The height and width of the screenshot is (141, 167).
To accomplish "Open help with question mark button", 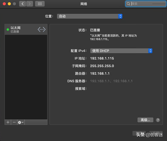I will tap(158, 120).
